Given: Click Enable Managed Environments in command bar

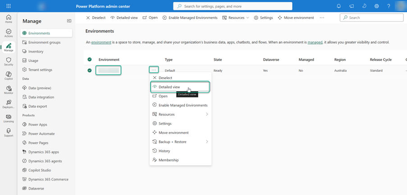Looking at the screenshot, I should tap(190, 18).
